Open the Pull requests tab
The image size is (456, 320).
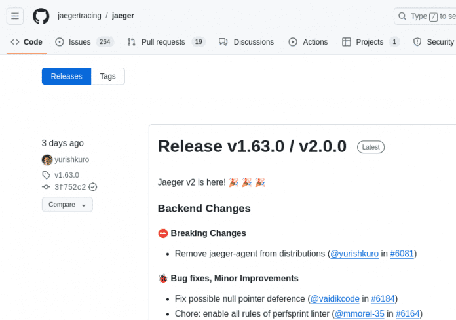click(x=166, y=42)
